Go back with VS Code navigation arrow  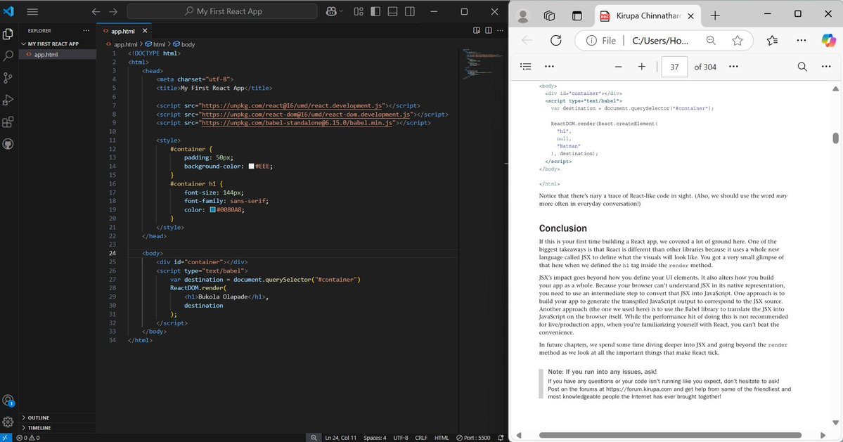coord(96,11)
